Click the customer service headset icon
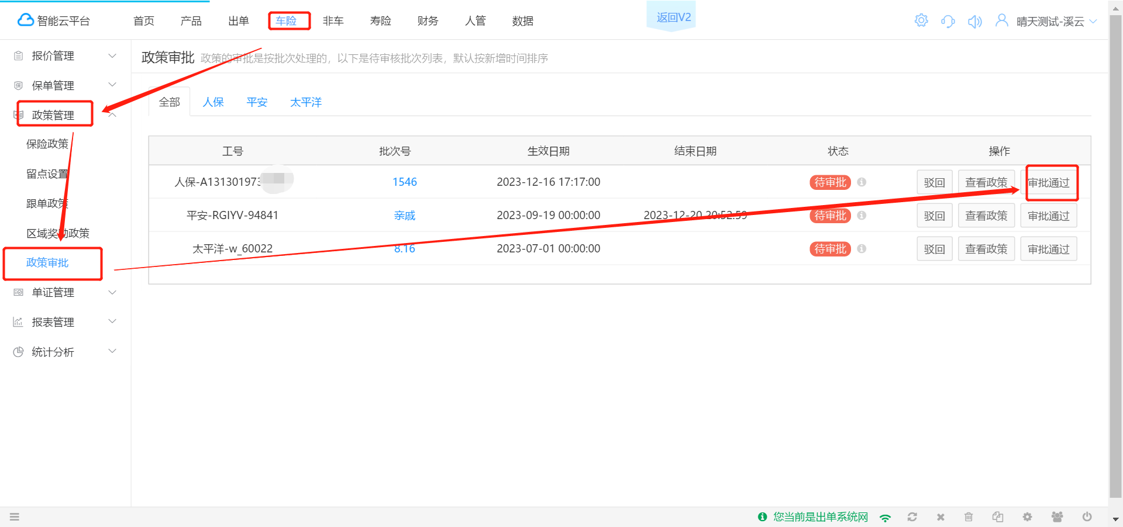 pos(948,22)
